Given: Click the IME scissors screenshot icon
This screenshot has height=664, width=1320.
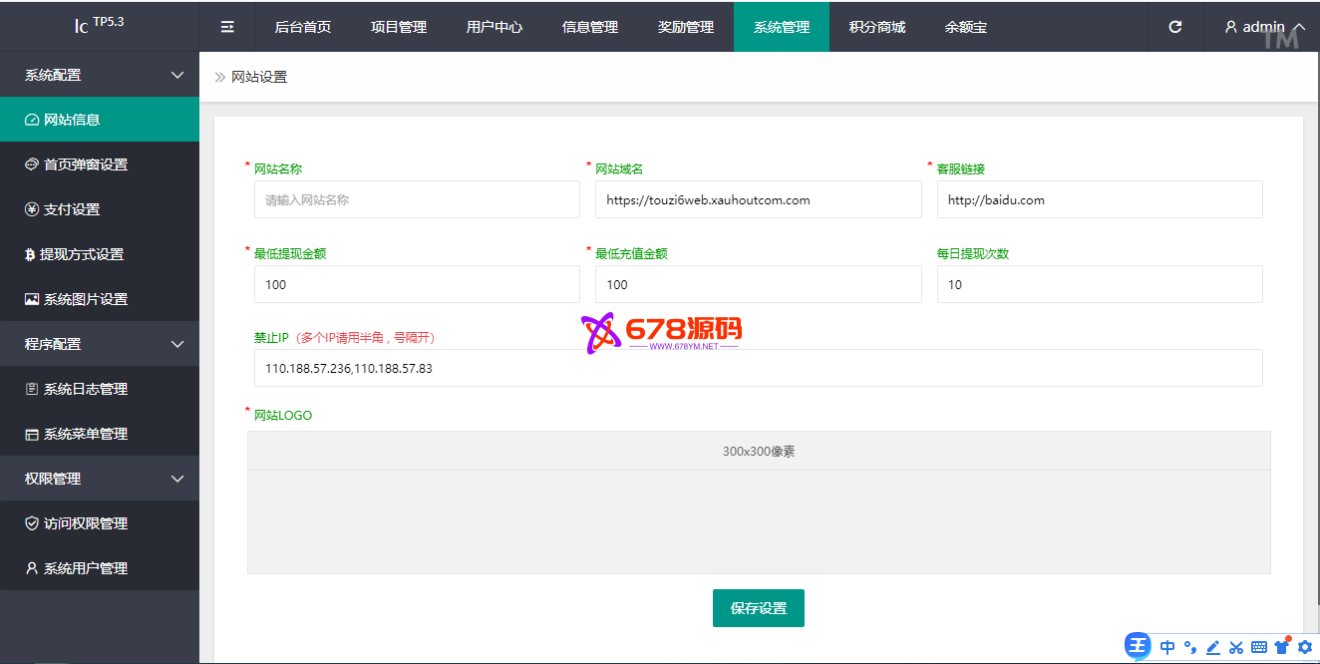Looking at the screenshot, I should [x=1236, y=647].
